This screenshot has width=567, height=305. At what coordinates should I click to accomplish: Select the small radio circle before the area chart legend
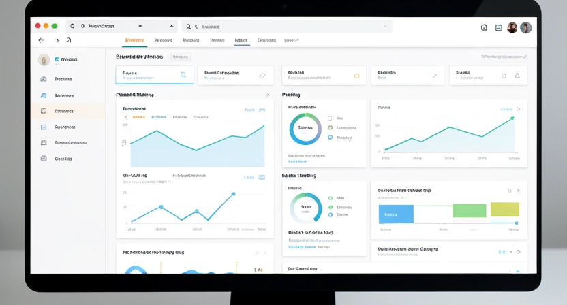coord(126,118)
